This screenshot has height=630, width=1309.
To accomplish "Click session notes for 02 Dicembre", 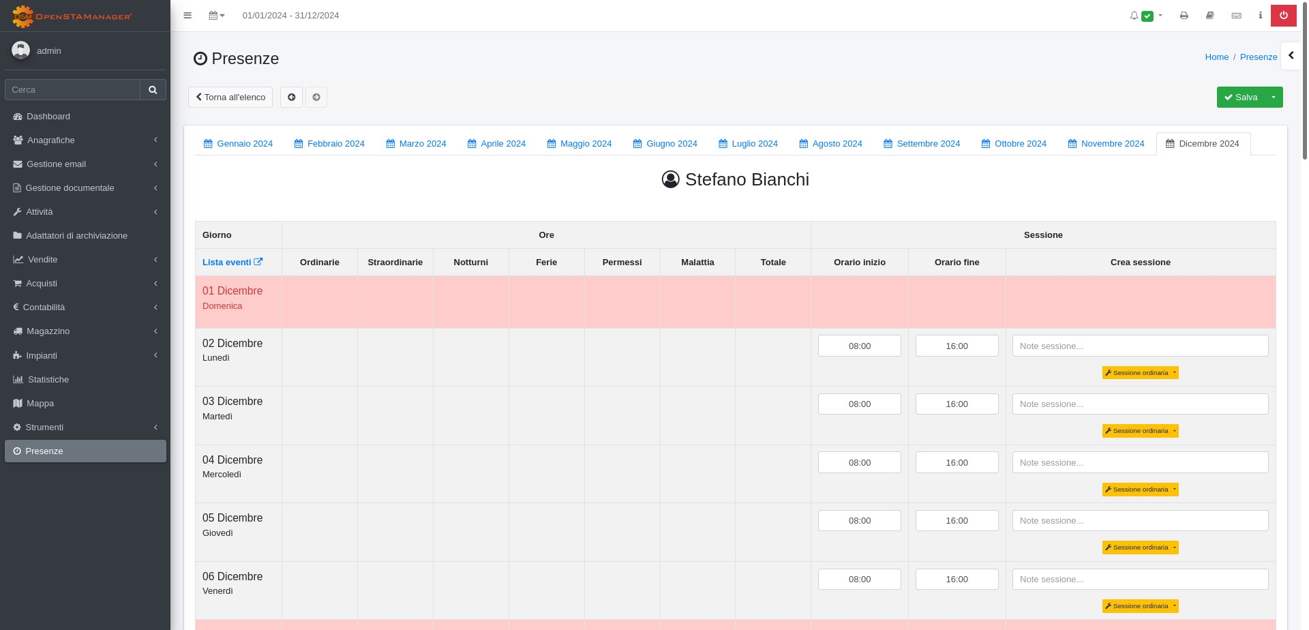I will 1140,346.
